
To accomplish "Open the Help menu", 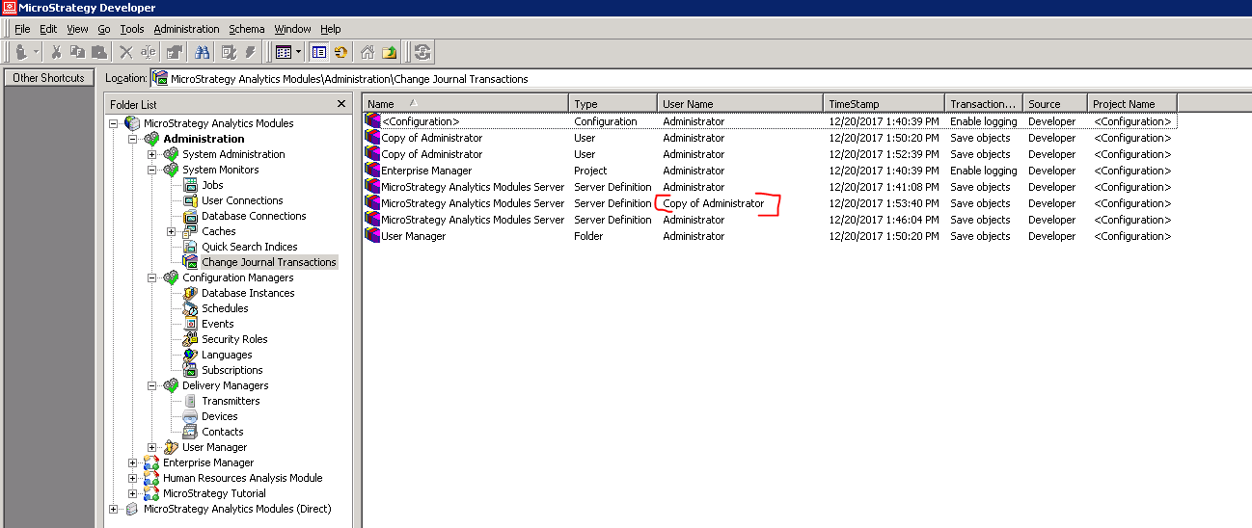I will (x=331, y=29).
